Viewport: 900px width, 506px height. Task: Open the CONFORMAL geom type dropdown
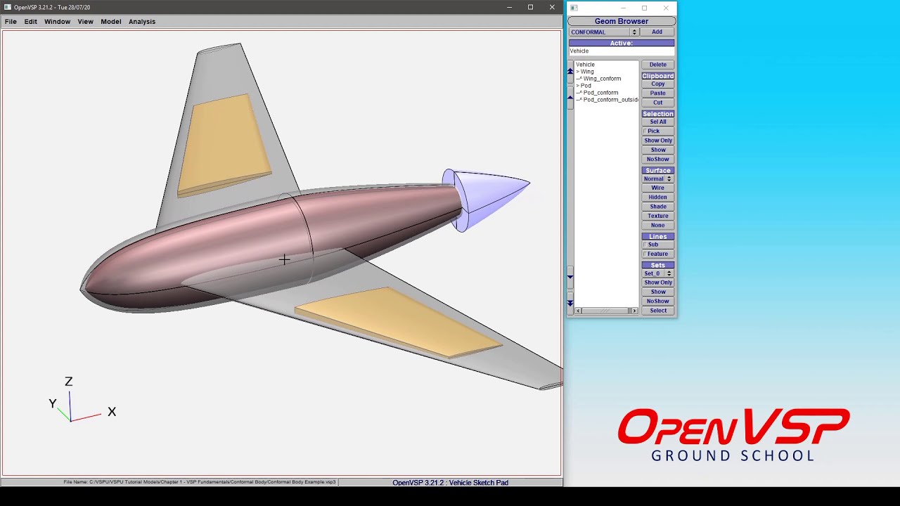click(603, 32)
